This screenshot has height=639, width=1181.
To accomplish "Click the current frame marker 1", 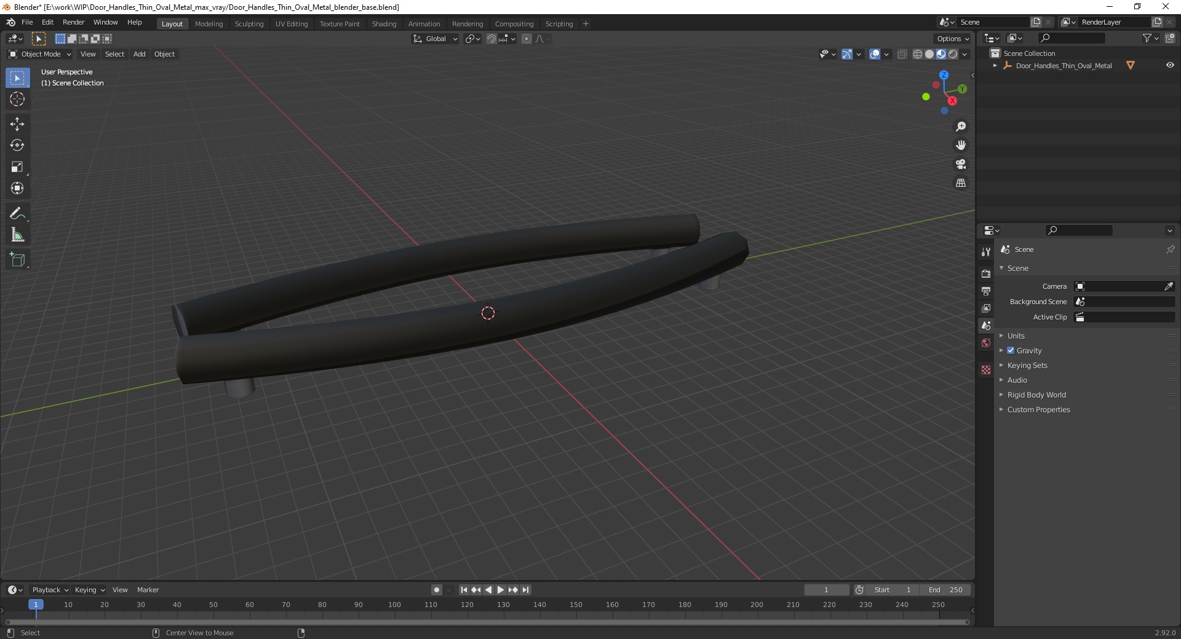I will [36, 605].
